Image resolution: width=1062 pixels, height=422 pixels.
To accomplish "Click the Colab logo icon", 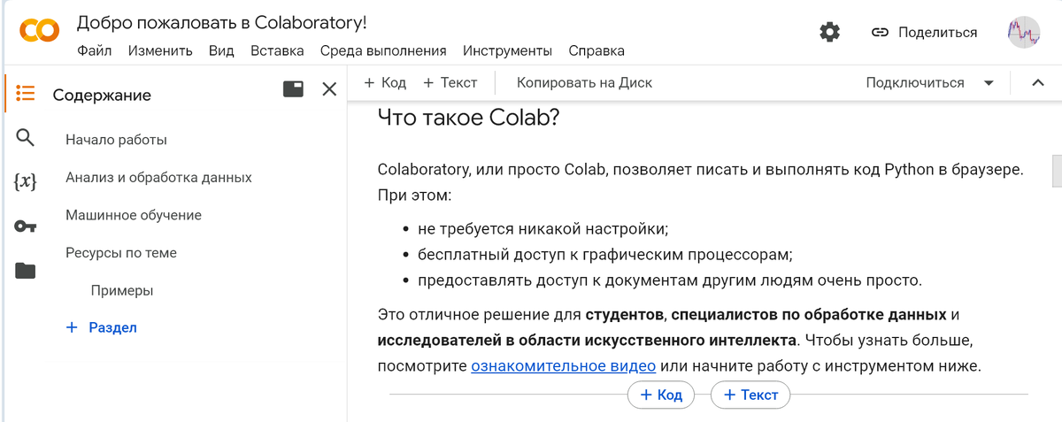I will [40, 32].
